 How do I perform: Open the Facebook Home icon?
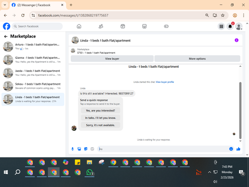click(79, 26)
